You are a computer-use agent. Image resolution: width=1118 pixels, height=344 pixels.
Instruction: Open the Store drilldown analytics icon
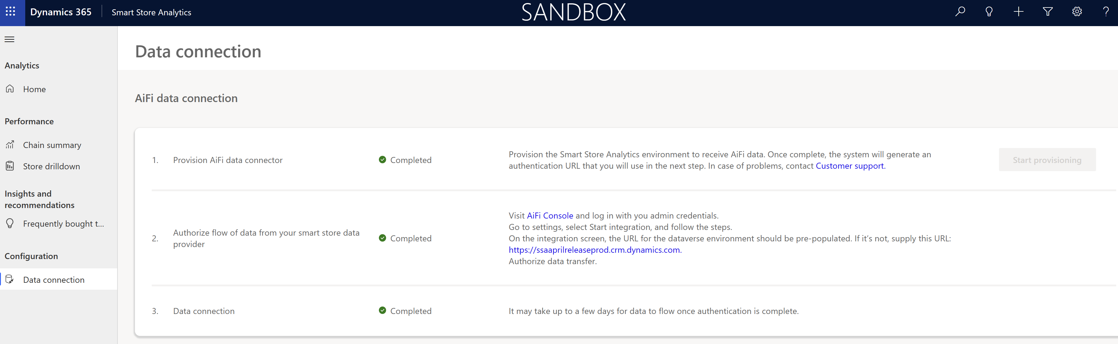point(10,166)
